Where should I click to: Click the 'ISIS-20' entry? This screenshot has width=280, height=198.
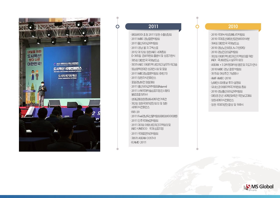point(135,112)
